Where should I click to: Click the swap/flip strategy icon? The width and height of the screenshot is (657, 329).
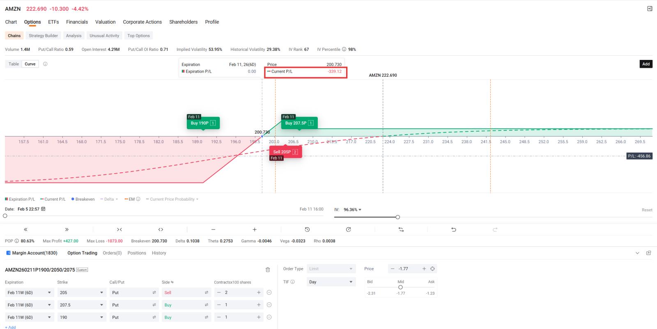[x=401, y=230]
